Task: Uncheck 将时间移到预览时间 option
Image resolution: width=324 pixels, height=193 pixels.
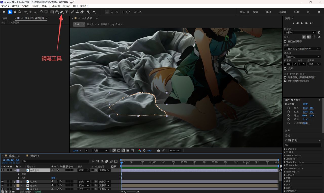Action: (285, 81)
